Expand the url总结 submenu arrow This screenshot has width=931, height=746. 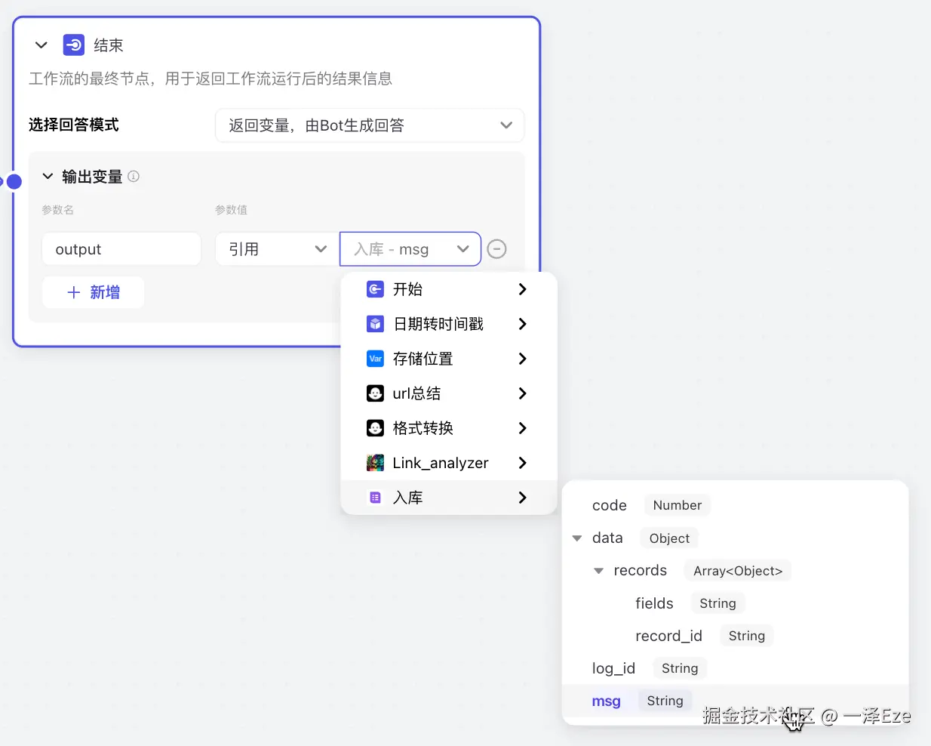tap(522, 393)
